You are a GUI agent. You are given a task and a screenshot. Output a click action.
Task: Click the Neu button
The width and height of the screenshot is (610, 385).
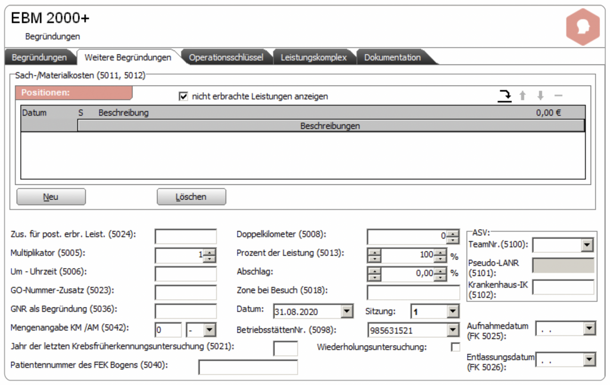click(x=51, y=196)
